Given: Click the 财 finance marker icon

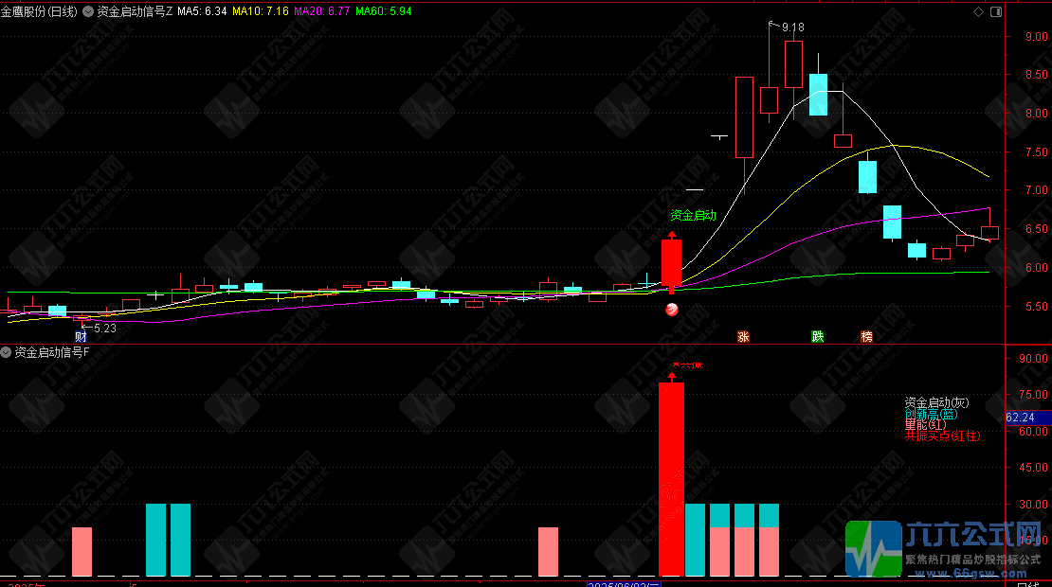Looking at the screenshot, I should click(x=81, y=336).
